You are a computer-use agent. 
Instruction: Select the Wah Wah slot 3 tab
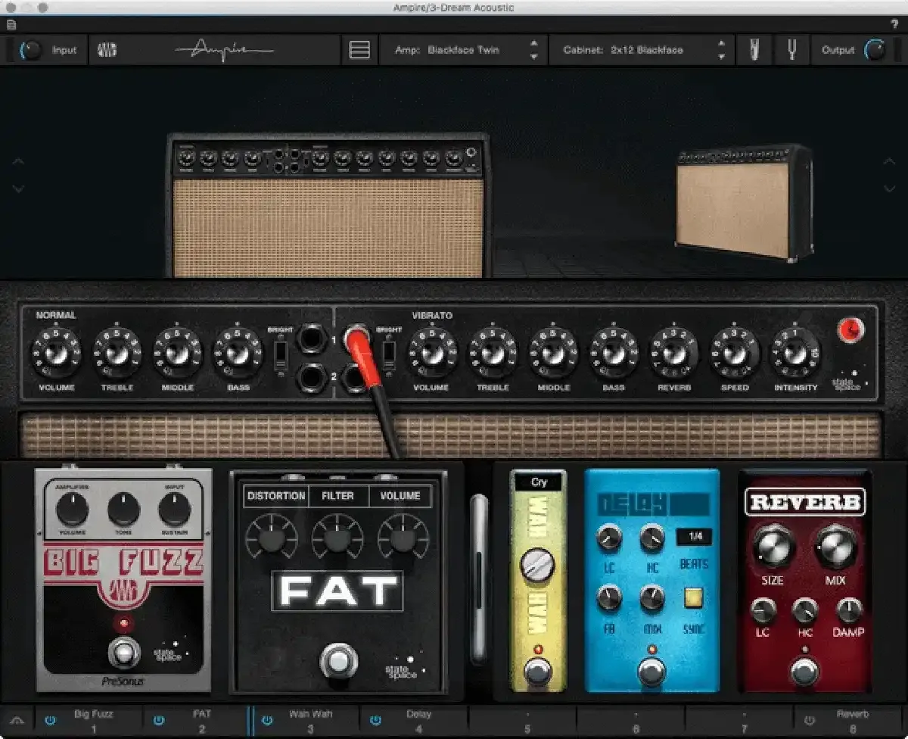coord(310,719)
